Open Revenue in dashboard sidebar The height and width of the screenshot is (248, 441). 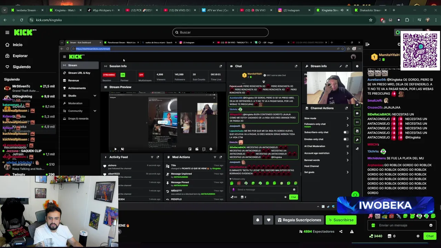point(73,80)
